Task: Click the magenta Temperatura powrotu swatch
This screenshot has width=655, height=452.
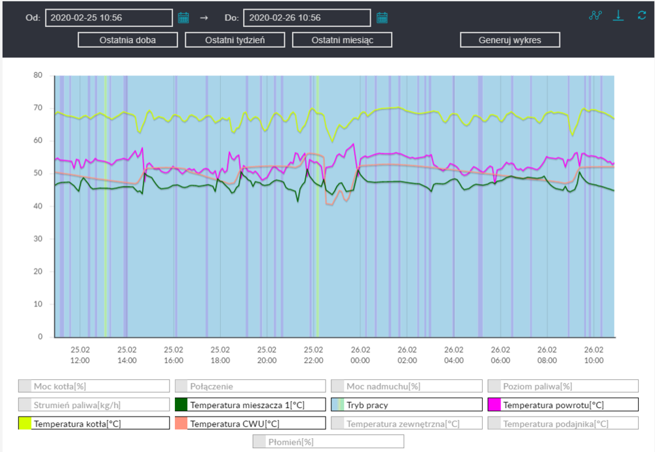Action: click(x=495, y=405)
